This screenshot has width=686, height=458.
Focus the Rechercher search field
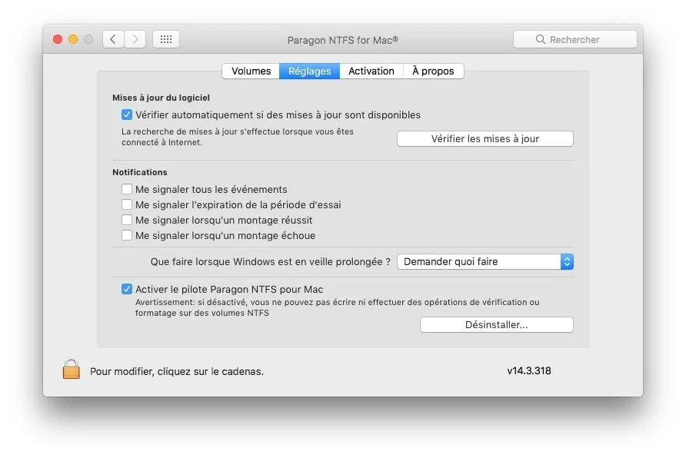click(x=575, y=39)
